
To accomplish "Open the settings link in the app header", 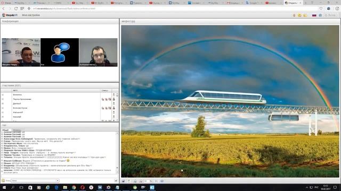I will point(31,15).
